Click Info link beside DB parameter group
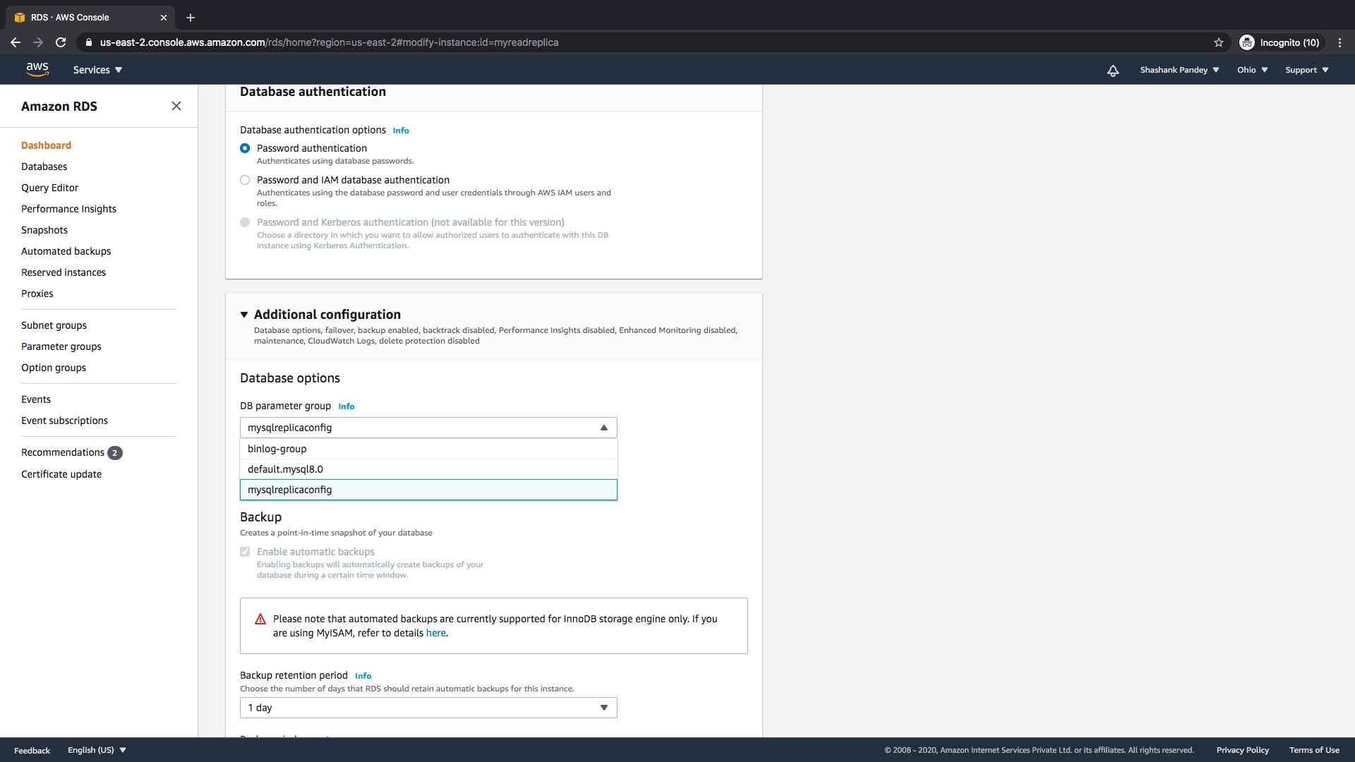This screenshot has width=1355, height=762. coord(346,406)
